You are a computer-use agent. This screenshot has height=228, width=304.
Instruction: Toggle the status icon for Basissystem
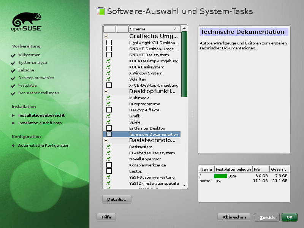tap(109, 147)
